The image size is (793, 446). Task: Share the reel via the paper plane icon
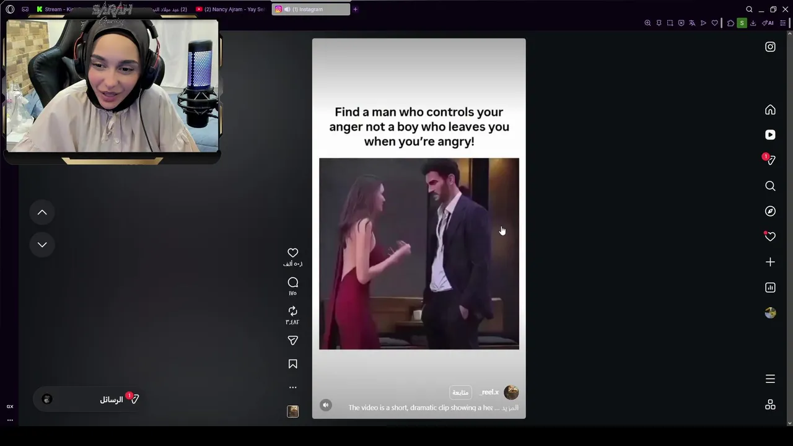click(293, 340)
